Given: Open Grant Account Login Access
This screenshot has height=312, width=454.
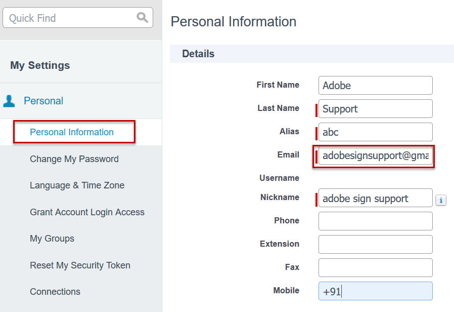Looking at the screenshot, I should click(87, 212).
